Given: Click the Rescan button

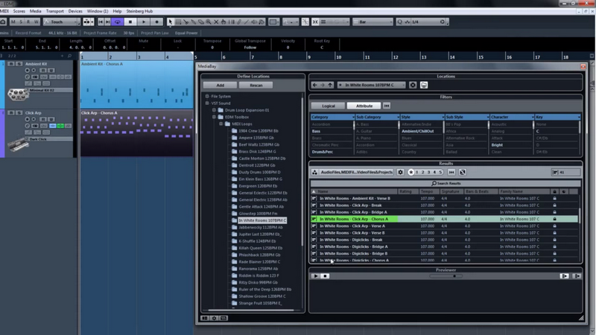Looking at the screenshot, I should pyautogui.click(x=256, y=85).
